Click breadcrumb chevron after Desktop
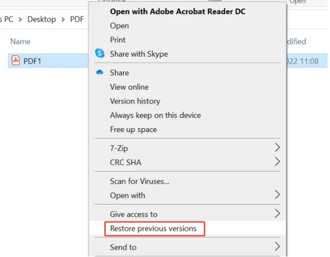Viewport: 330px width, 257px height. [x=63, y=20]
